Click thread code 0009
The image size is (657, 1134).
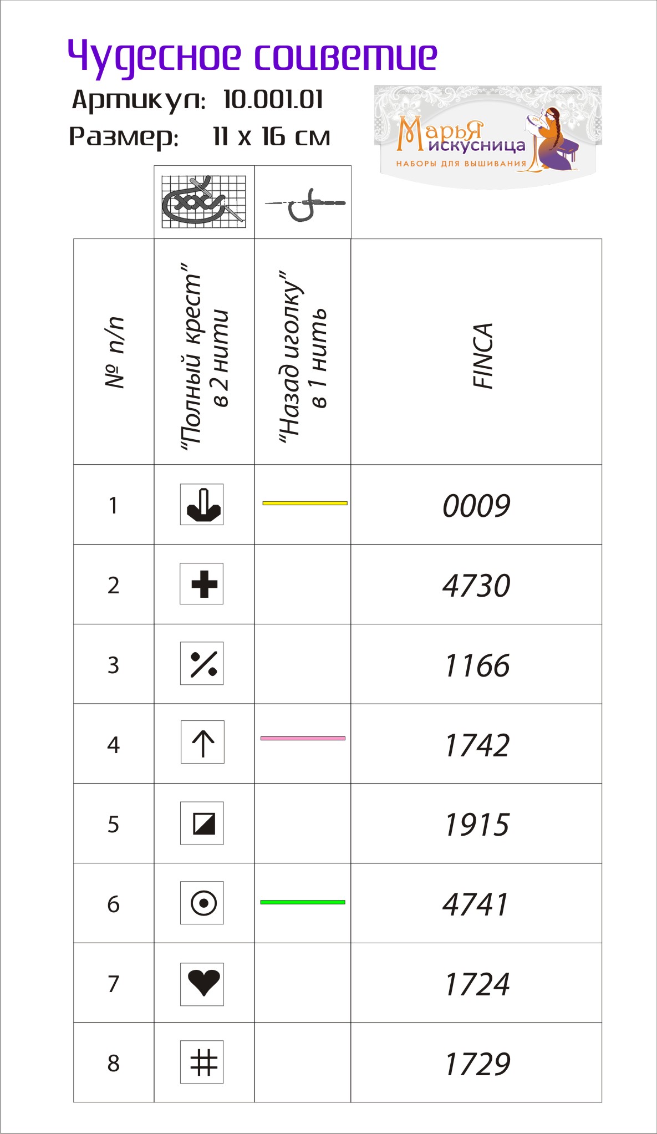(x=476, y=506)
